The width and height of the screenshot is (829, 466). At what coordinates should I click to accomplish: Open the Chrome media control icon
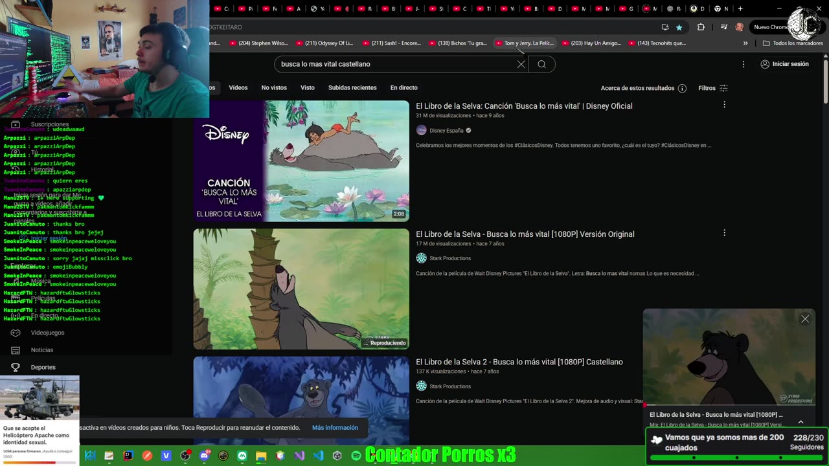[723, 27]
